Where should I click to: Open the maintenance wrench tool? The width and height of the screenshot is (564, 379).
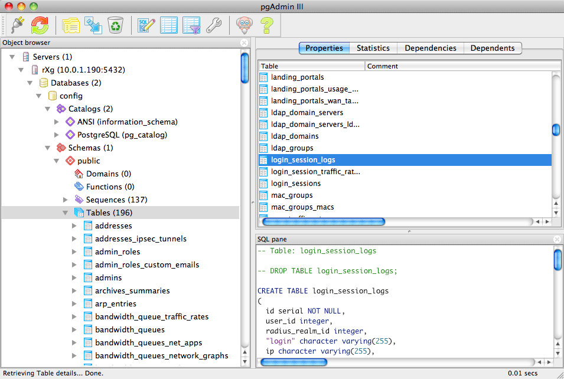(x=214, y=25)
